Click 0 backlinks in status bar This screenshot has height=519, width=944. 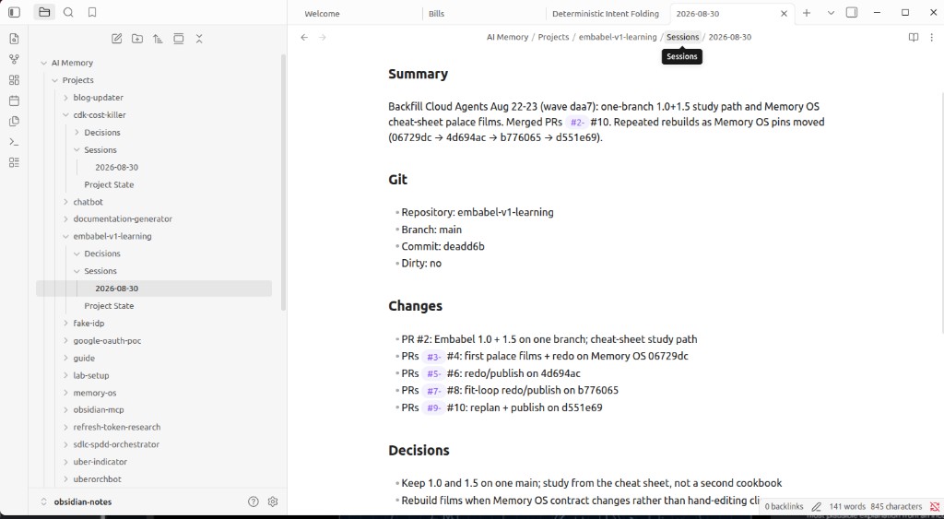[784, 506]
